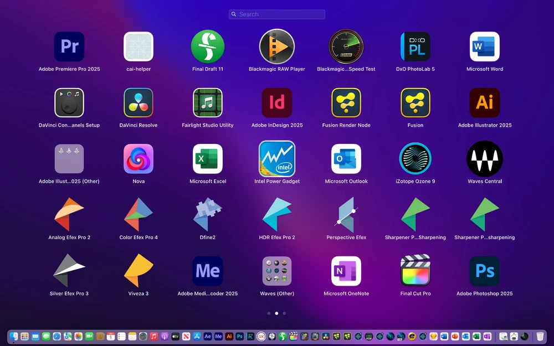This screenshot has height=346, width=554.
Task: Open Trash in the Dock
Action: click(540, 336)
